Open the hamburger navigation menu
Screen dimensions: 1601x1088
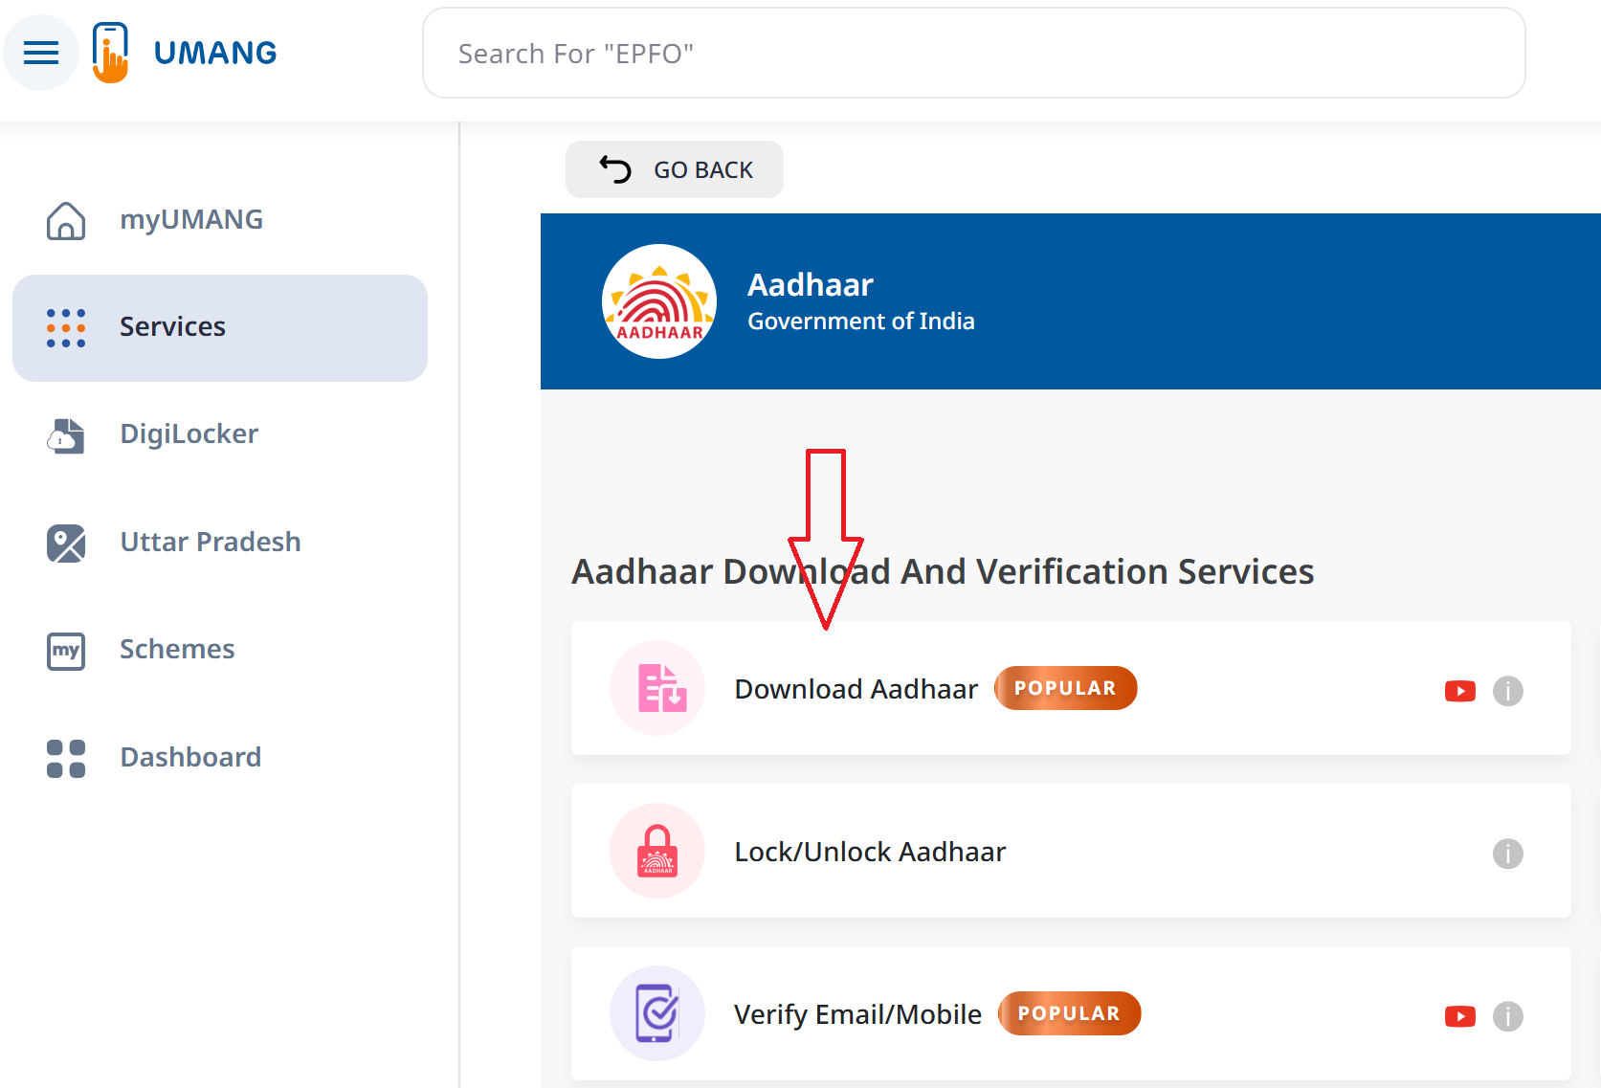coord(41,53)
